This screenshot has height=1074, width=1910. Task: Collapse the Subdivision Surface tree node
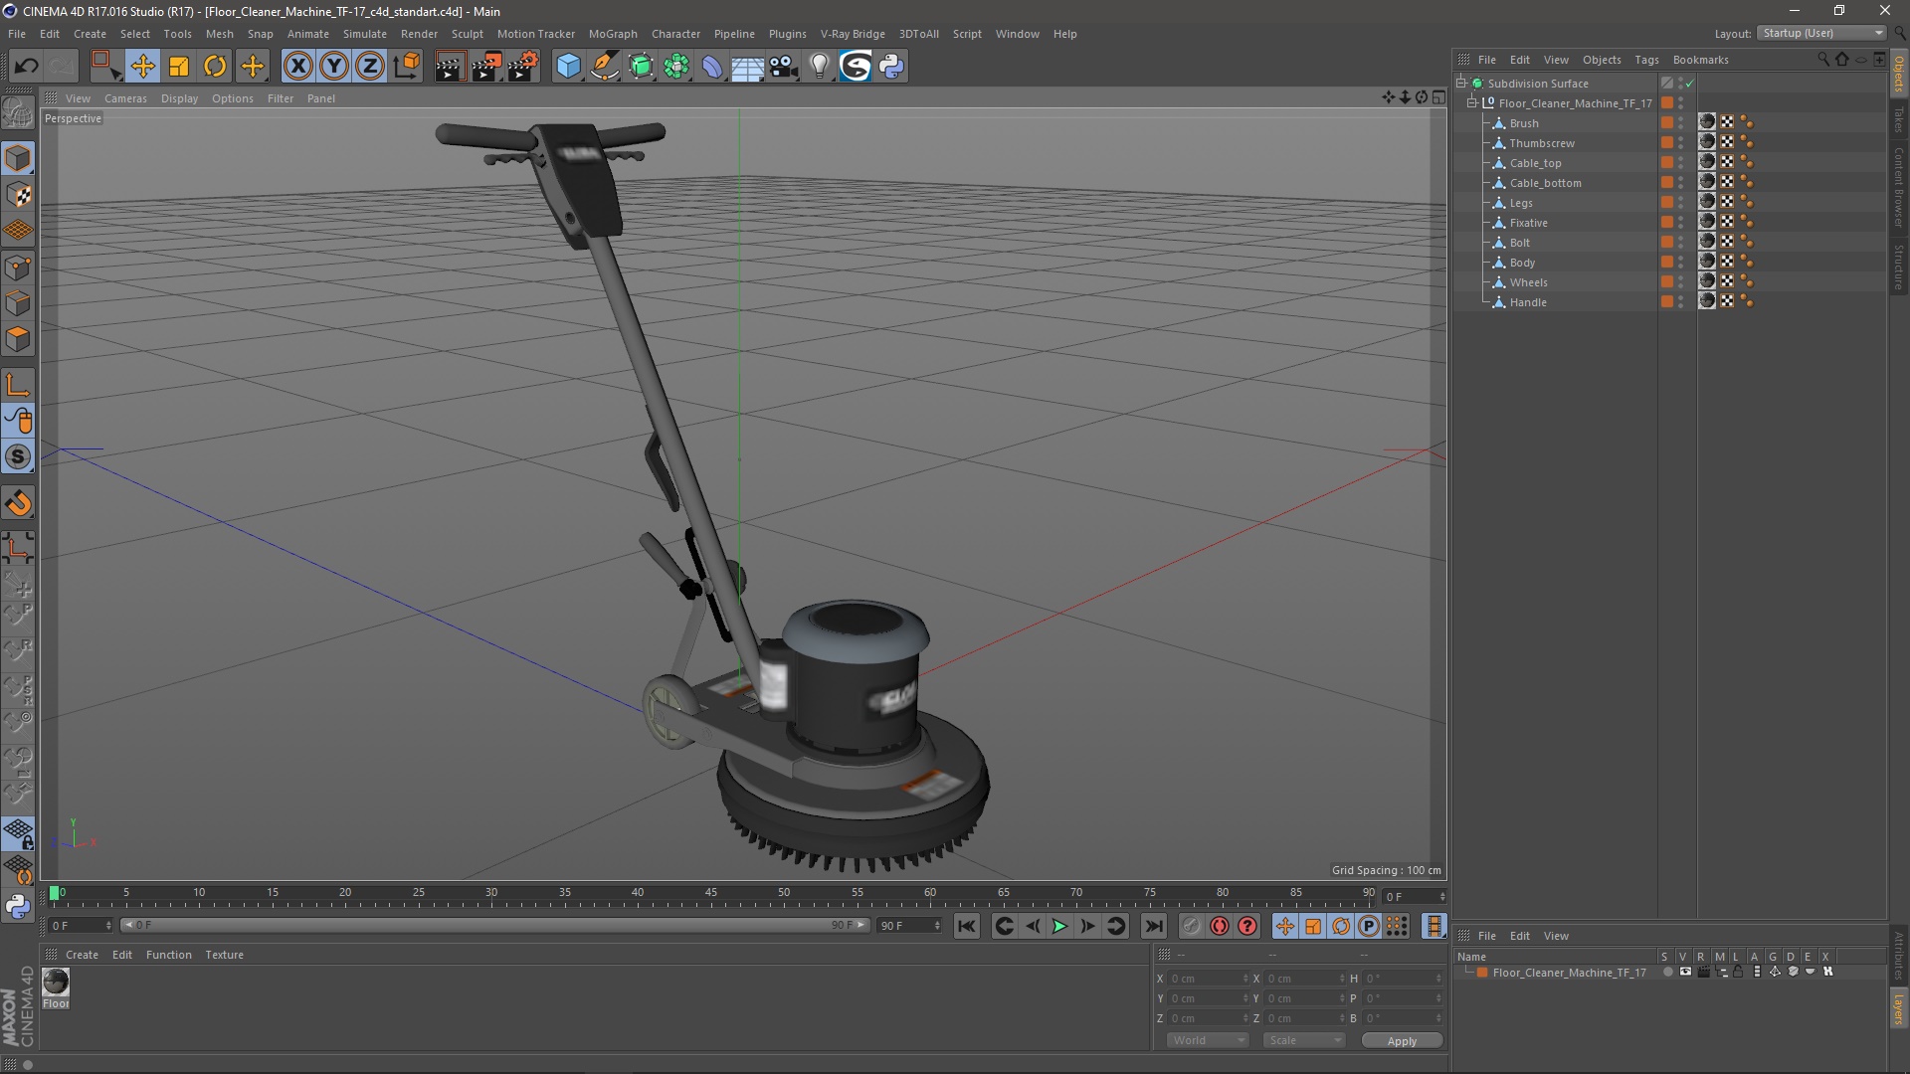point(1461,84)
